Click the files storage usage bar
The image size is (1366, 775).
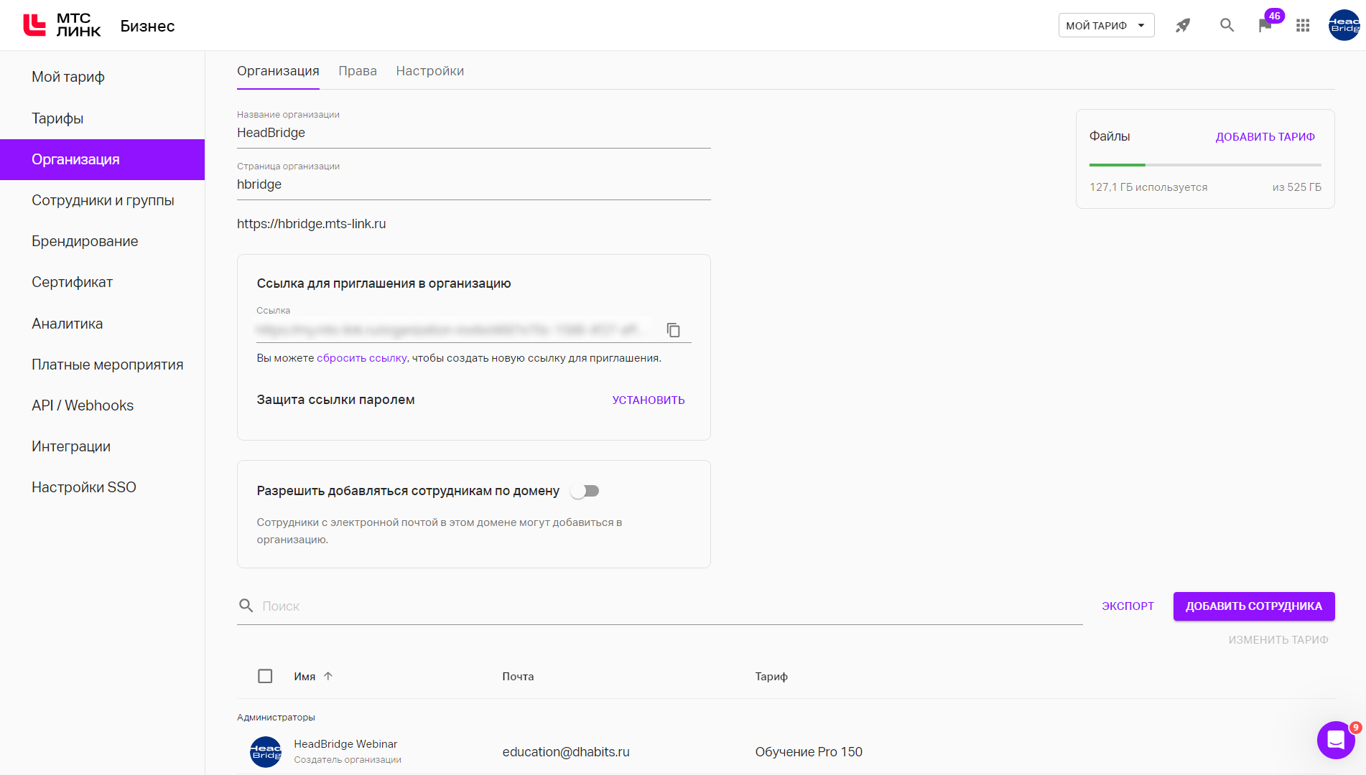1205,165
